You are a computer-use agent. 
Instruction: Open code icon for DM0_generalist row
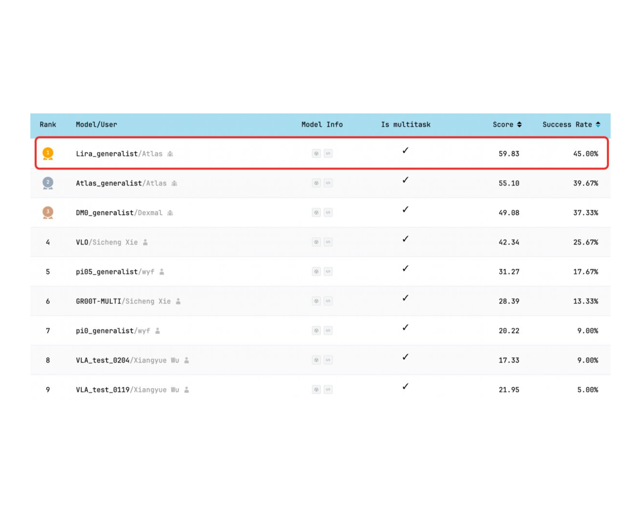click(328, 212)
